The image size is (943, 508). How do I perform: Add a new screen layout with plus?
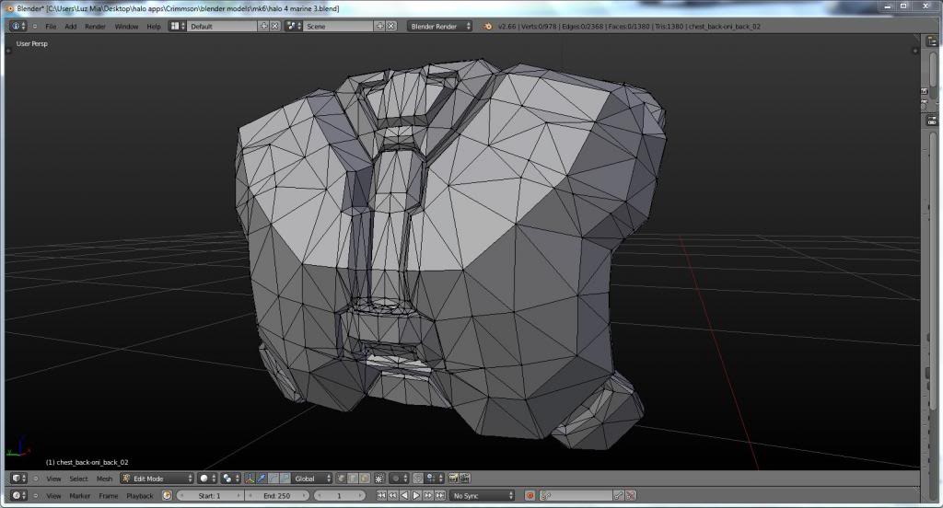[x=264, y=26]
